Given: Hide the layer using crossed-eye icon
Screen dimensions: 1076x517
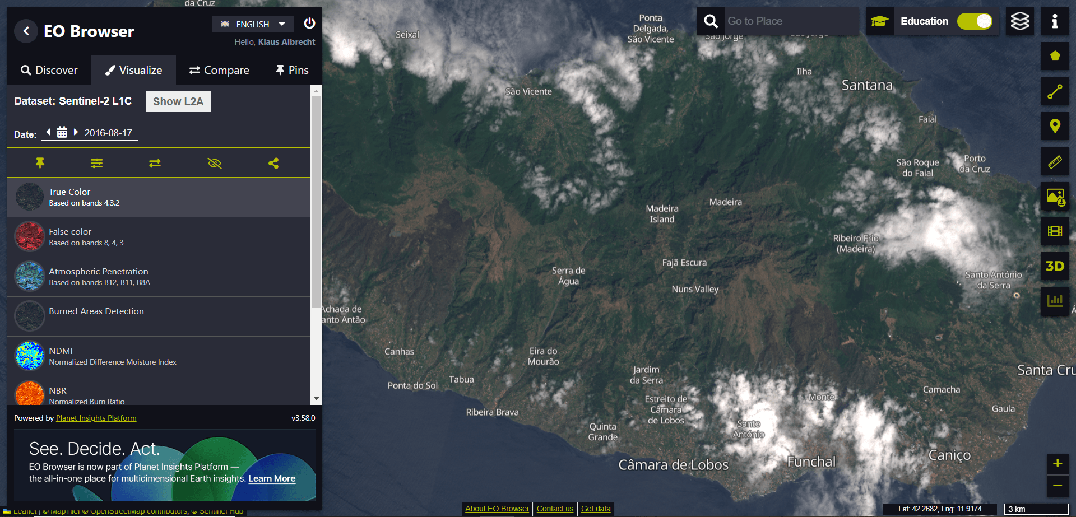Looking at the screenshot, I should pyautogui.click(x=214, y=163).
